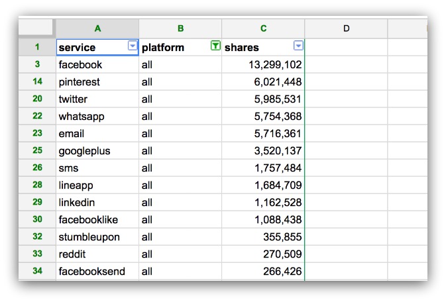Click the 355,855 shares cell
Image resolution: width=446 pixels, height=302 pixels.
point(263,237)
